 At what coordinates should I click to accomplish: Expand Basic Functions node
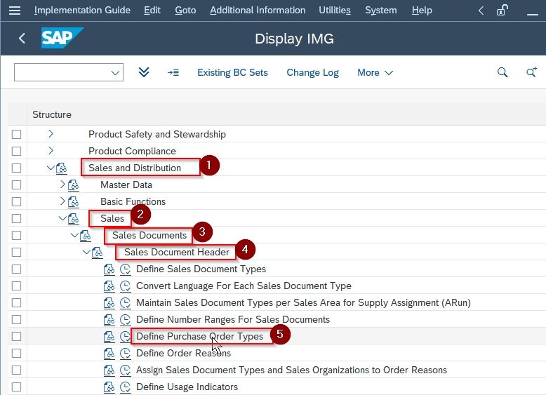click(62, 201)
